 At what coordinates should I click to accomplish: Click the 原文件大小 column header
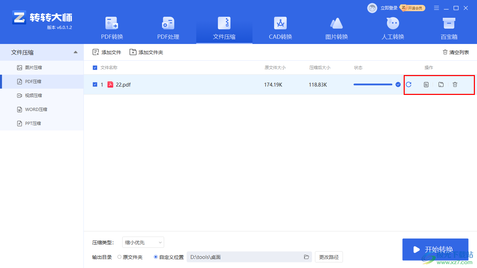[275, 68]
